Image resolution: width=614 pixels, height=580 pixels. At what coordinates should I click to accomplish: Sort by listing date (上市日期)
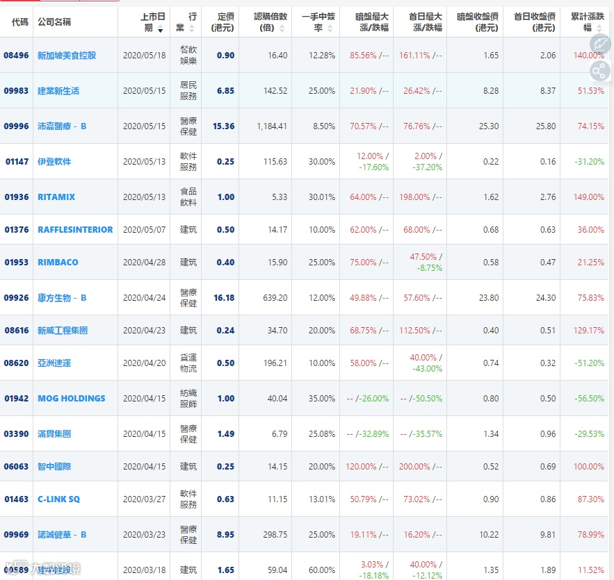point(160,30)
